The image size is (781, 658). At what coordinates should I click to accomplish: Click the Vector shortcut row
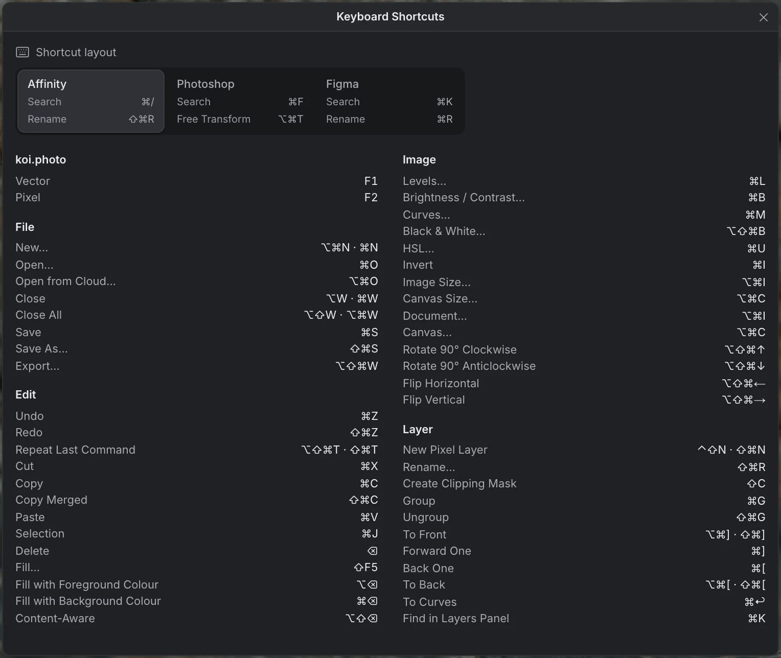[196, 181]
